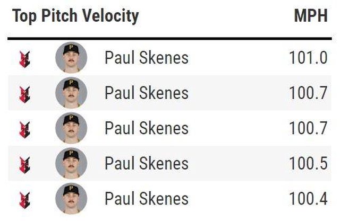This screenshot has height=221, width=340.
Task: Click the 100.4 velocity value
Action: (x=308, y=199)
